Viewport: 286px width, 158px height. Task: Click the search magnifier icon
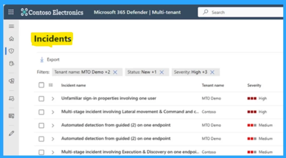coord(206,12)
